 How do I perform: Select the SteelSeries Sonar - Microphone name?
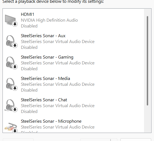coord(51,121)
